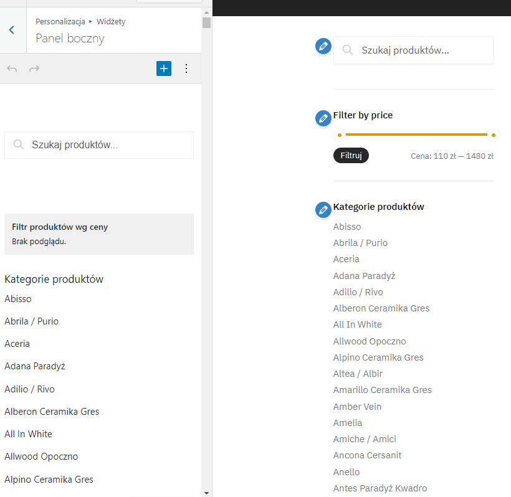Screen dimensions: 511x497
Task: Click the undo arrow icon
Action: click(x=12, y=69)
